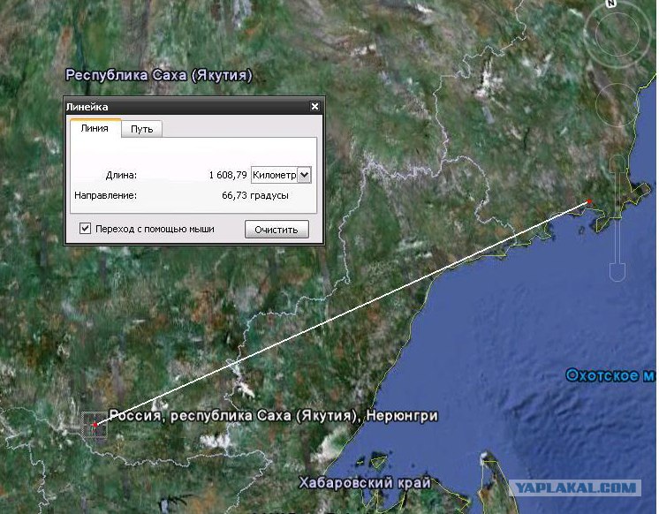Screen dimensions: 659x514
Task: Click the Очистить button
Action: (x=276, y=230)
